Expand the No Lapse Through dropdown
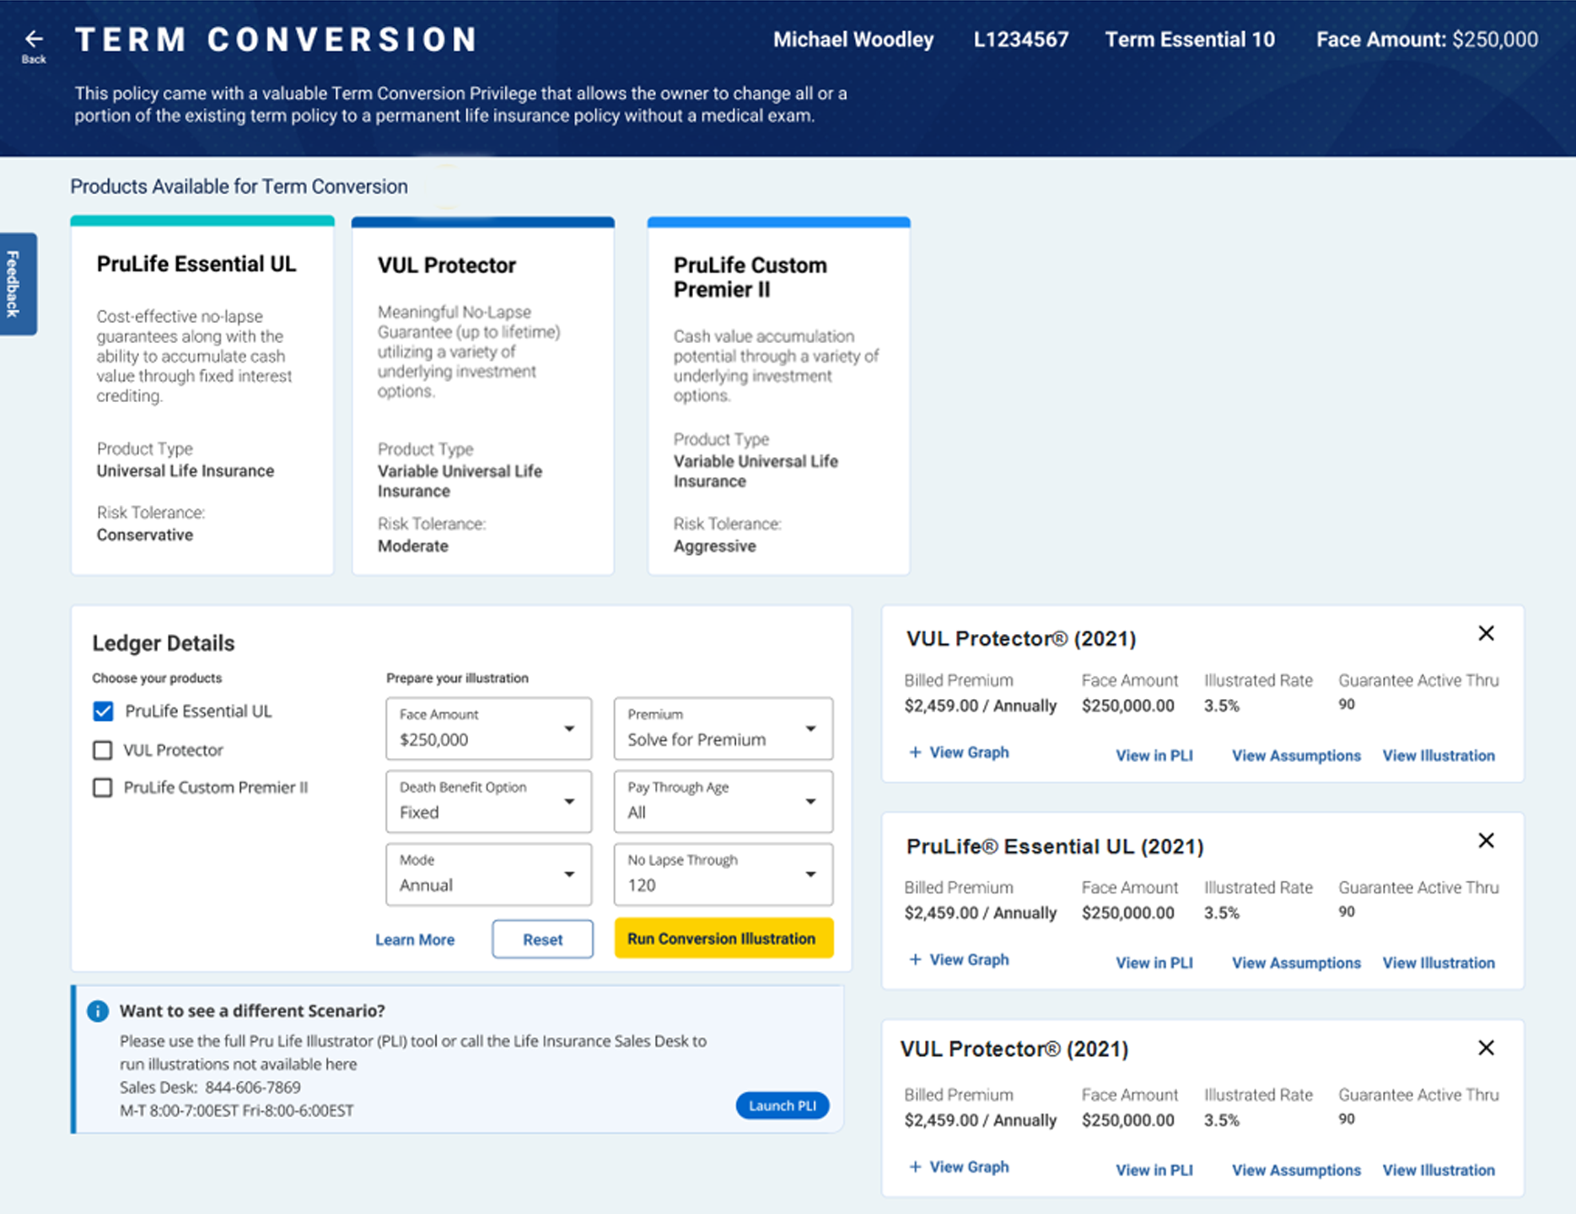The width and height of the screenshot is (1576, 1214). pos(723,874)
